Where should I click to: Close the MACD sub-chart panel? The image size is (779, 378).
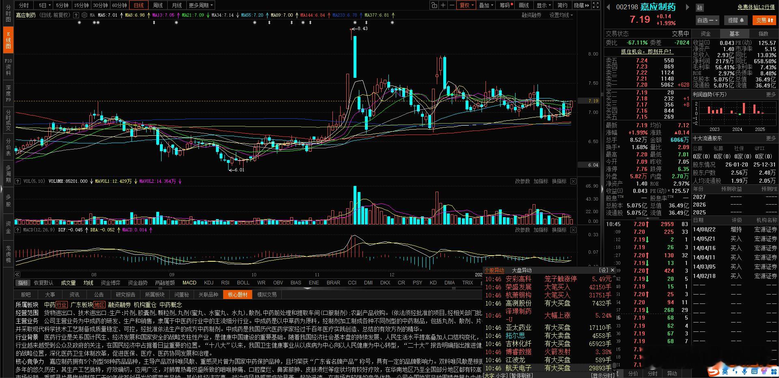(573, 230)
